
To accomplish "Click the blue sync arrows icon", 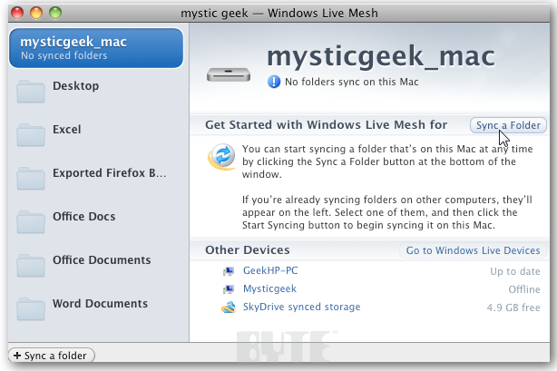I will pos(221,156).
